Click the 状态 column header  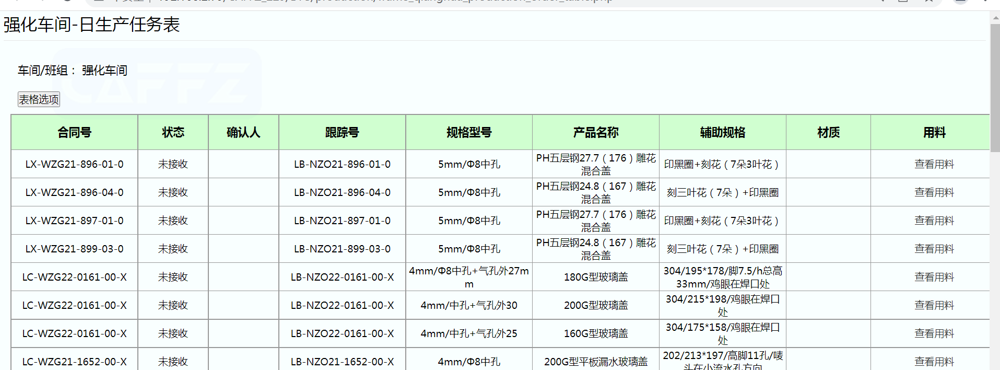(173, 133)
